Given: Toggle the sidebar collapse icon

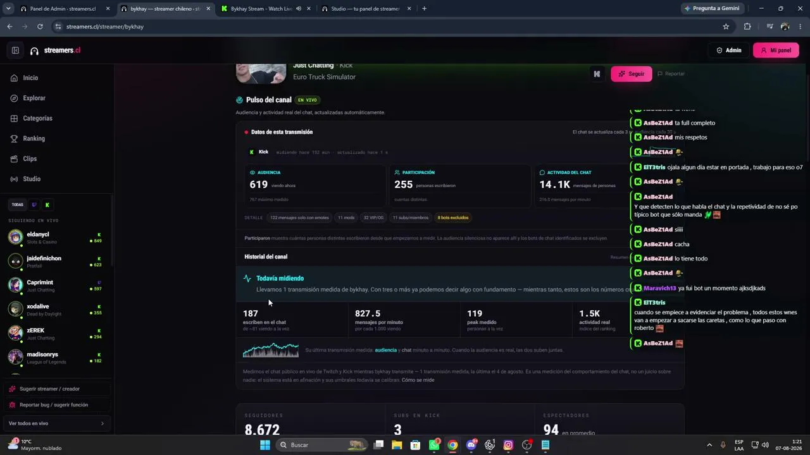Looking at the screenshot, I should [15, 51].
